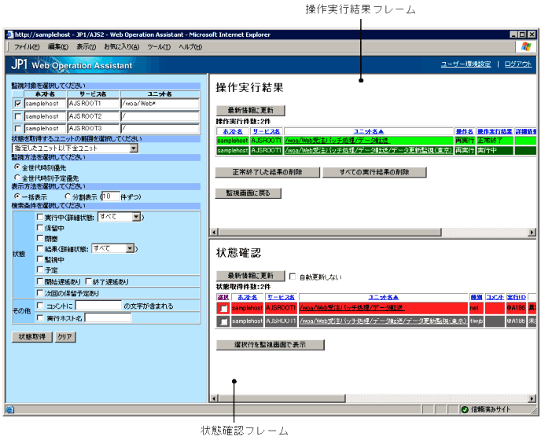Image resolution: width=541 pixels, height=440 pixels.
Task: Click 最新情報に更新 in 操作実行結果 frame
Action: 251,110
